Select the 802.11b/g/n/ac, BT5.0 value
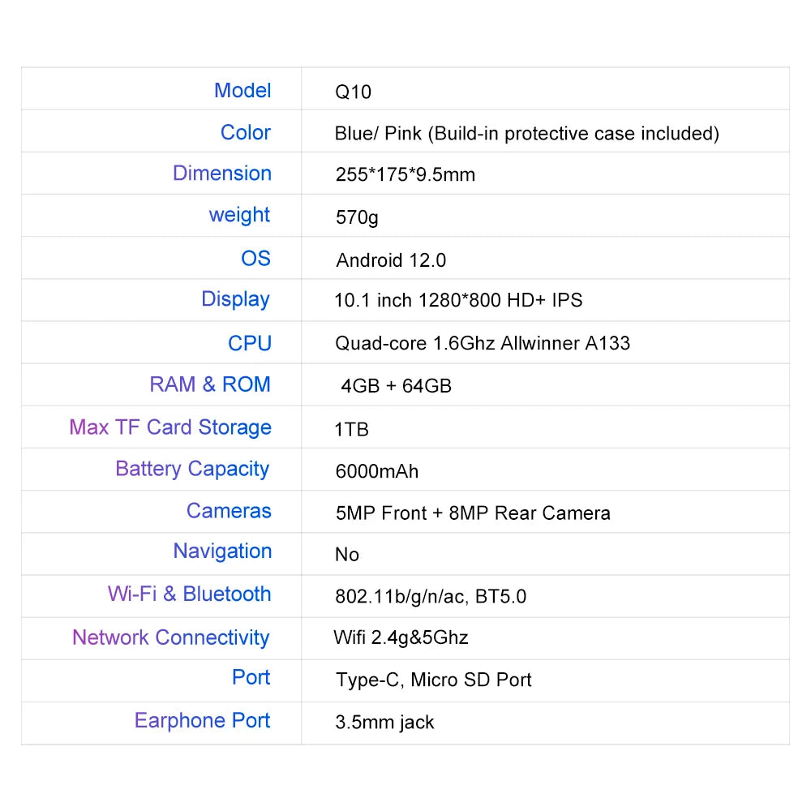The image size is (811, 811). click(x=430, y=596)
